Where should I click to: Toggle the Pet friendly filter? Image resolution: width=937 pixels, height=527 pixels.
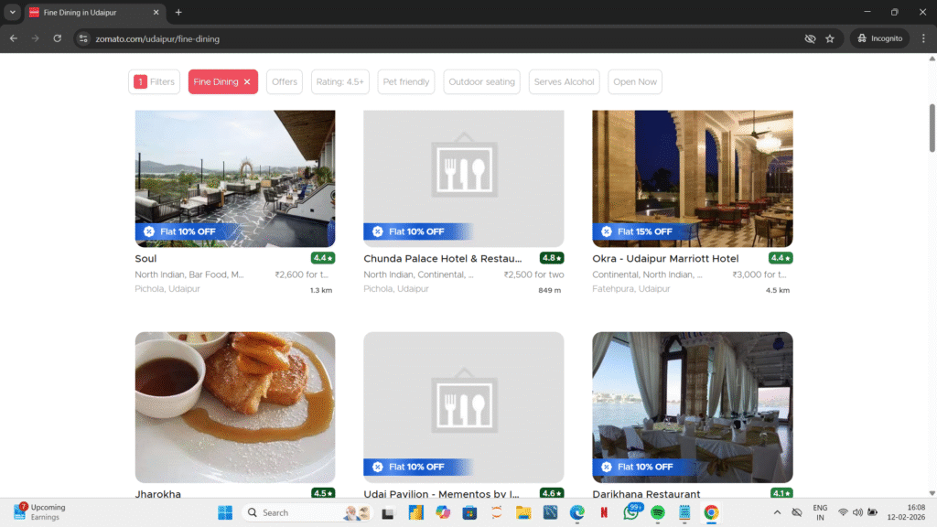(405, 82)
